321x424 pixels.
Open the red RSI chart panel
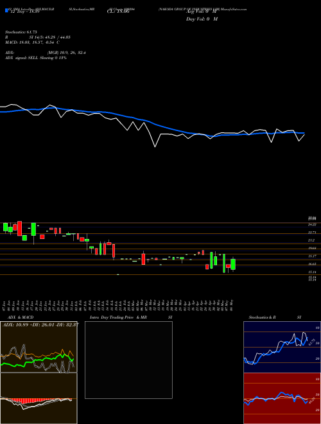pos(282,398)
